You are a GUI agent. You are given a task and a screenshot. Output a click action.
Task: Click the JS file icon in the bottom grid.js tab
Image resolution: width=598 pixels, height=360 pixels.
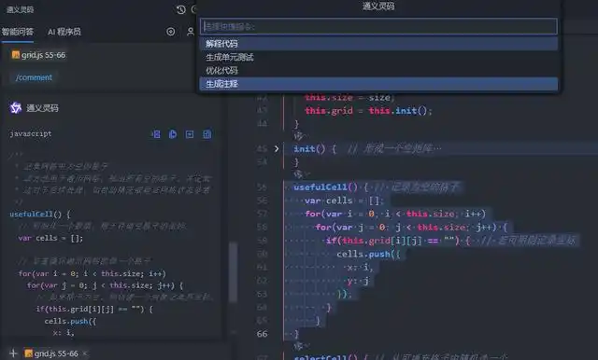29,353
